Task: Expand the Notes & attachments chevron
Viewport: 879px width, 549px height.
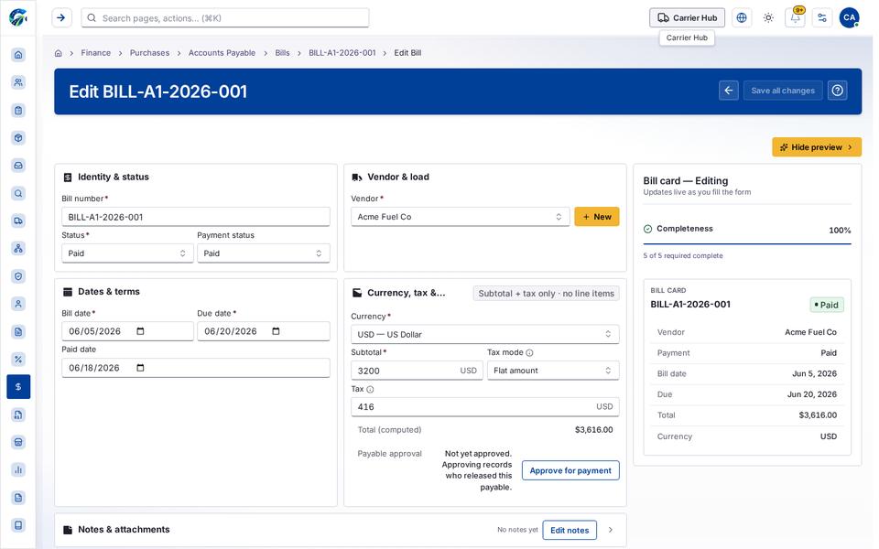Action: [x=611, y=530]
